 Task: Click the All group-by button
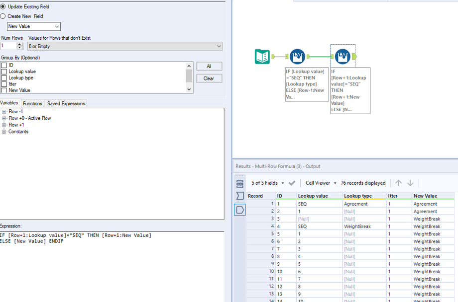pos(209,67)
